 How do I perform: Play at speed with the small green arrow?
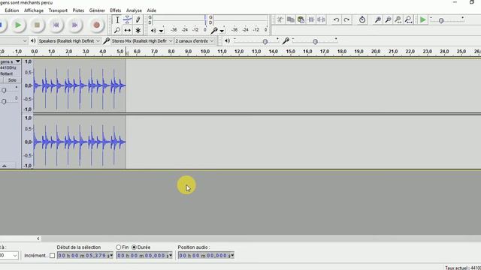(x=422, y=20)
